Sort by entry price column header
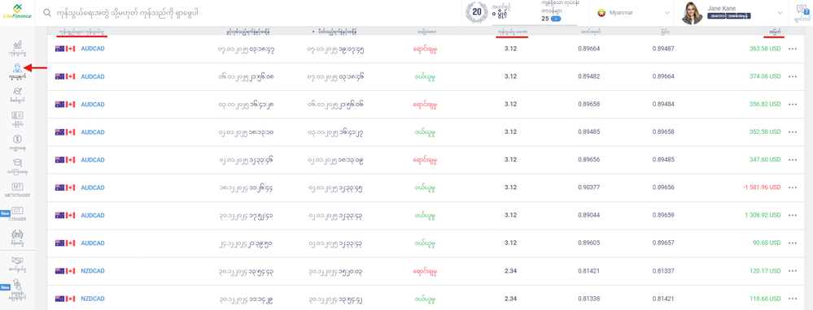Screen dimensions: 813x310 click(x=591, y=32)
